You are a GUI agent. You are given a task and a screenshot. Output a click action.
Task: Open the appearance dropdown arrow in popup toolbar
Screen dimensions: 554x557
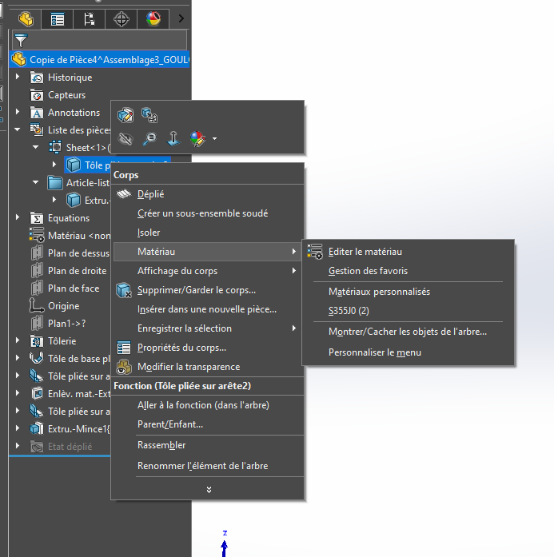[x=214, y=140]
